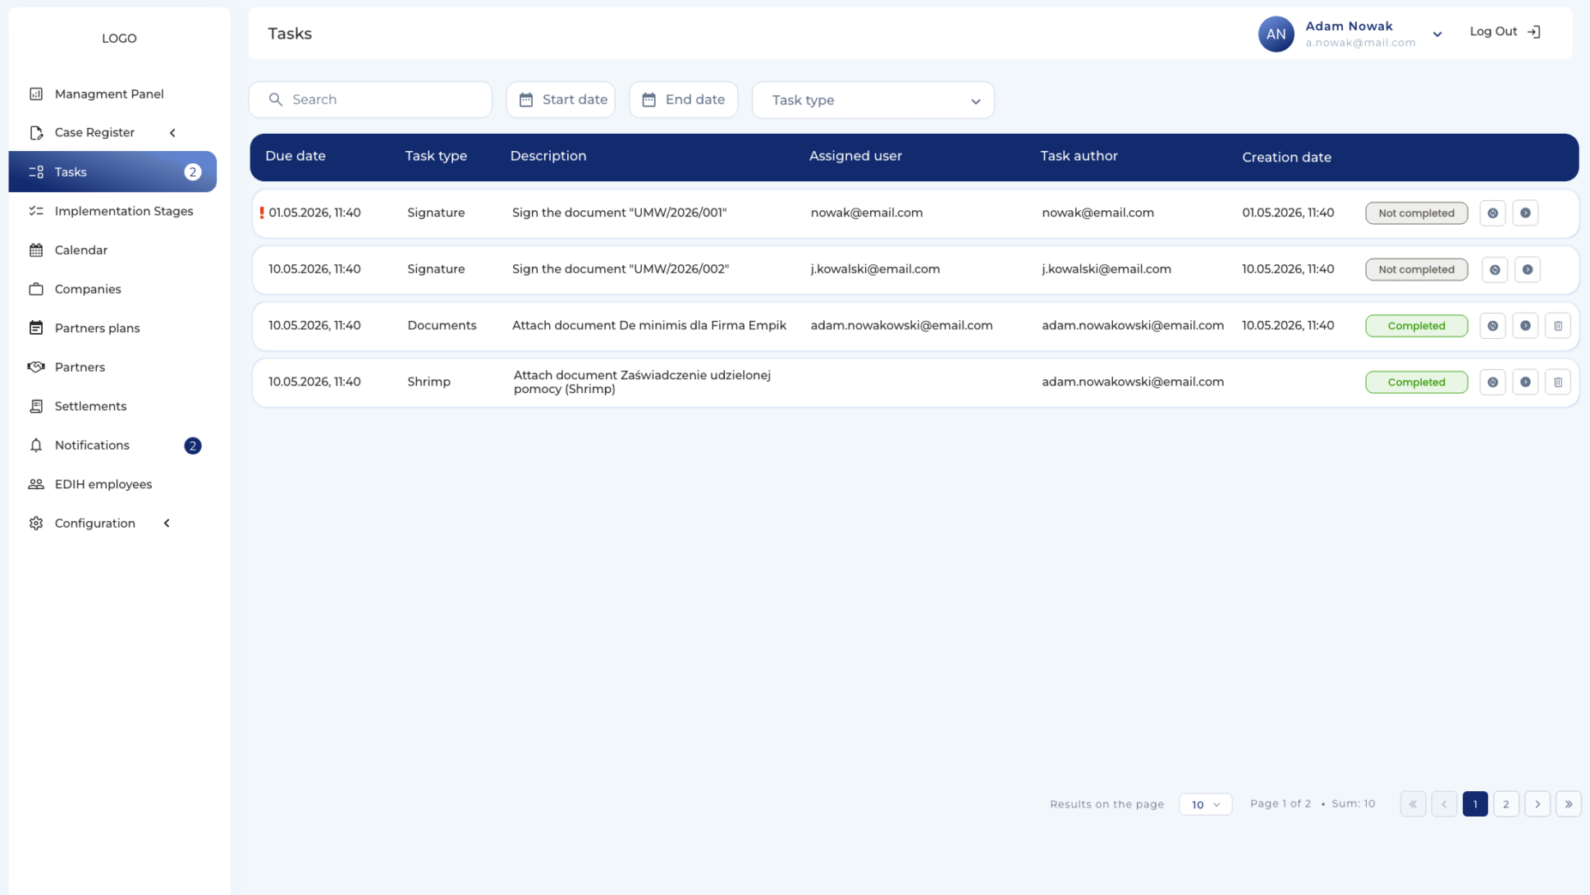Delete the De minimis document task
Viewport: 1590px width, 895px height.
(1557, 326)
